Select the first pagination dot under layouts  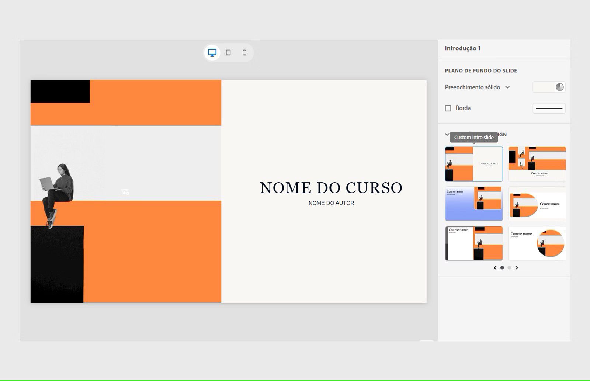[x=502, y=267]
